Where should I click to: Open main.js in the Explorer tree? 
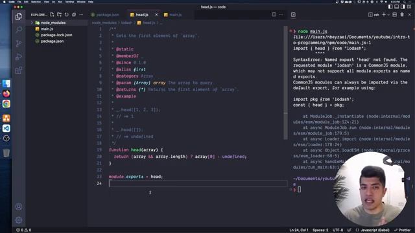(x=47, y=28)
